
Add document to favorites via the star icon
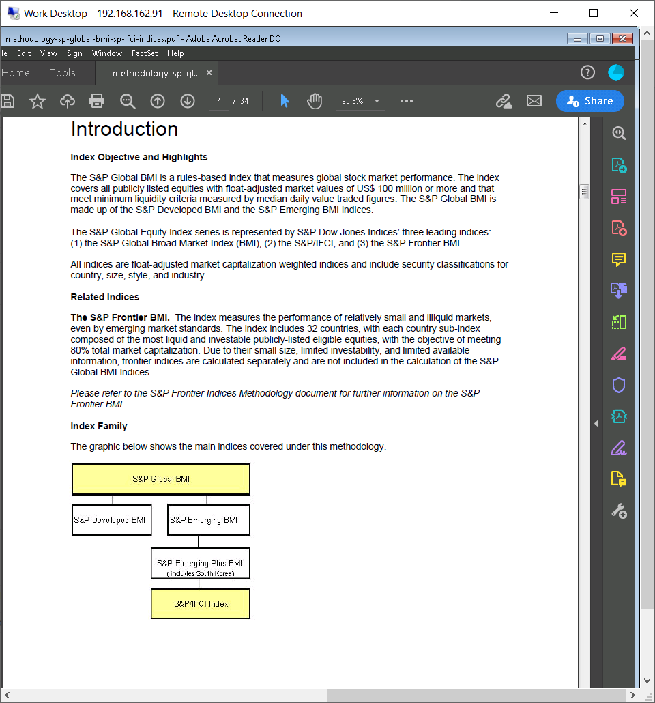click(x=37, y=101)
